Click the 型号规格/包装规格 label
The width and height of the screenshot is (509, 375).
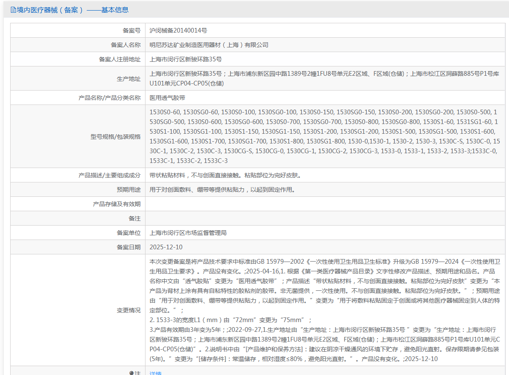point(115,137)
